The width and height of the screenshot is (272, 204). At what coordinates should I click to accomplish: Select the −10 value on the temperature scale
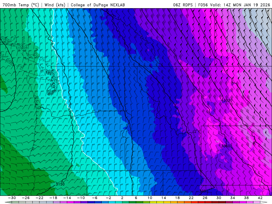pos(81,198)
